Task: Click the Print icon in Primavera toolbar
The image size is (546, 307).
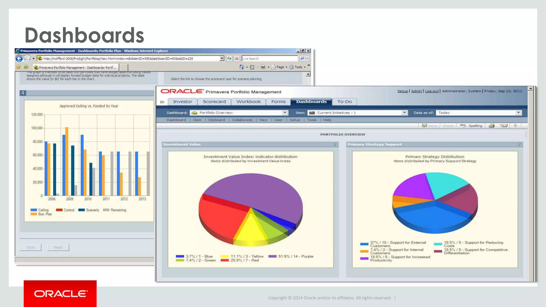Action: pos(492,126)
